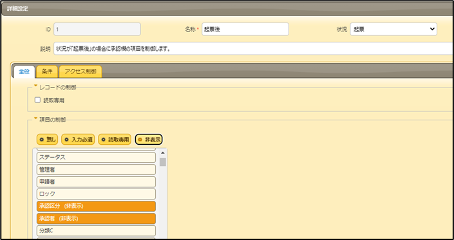Viewport: 454px width, 240px height.
Task: Select the highlighted 承認区分 (非表示) item
Action: 96,206
